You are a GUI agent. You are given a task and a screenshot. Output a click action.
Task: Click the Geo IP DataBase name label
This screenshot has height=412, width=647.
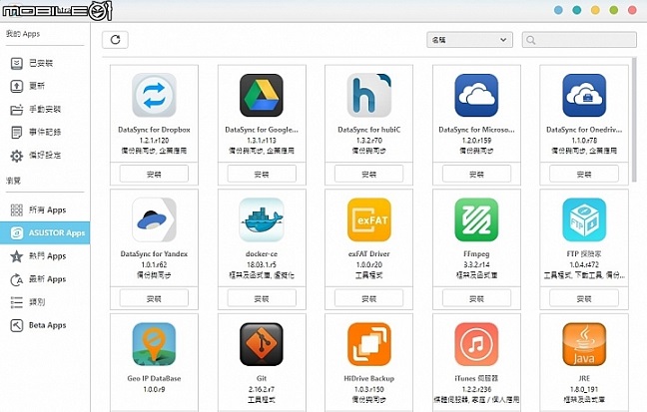(154, 378)
